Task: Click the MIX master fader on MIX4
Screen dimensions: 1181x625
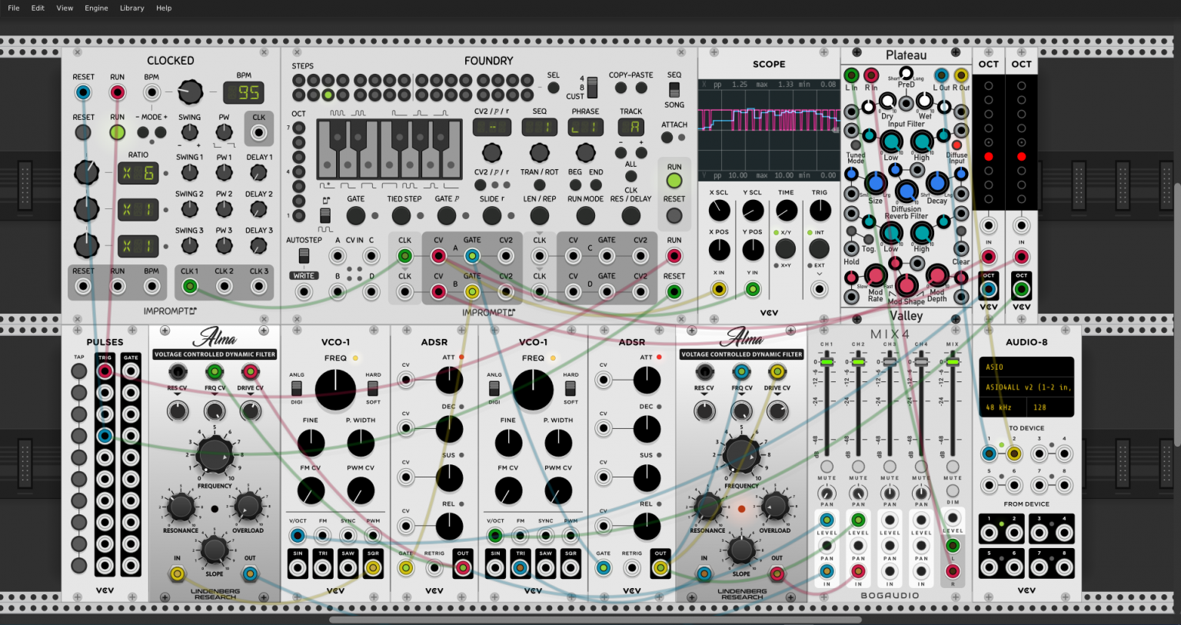Action: pos(953,361)
